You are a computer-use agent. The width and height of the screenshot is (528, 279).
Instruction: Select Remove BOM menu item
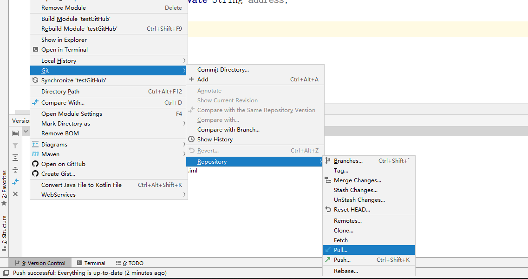click(x=109, y=133)
